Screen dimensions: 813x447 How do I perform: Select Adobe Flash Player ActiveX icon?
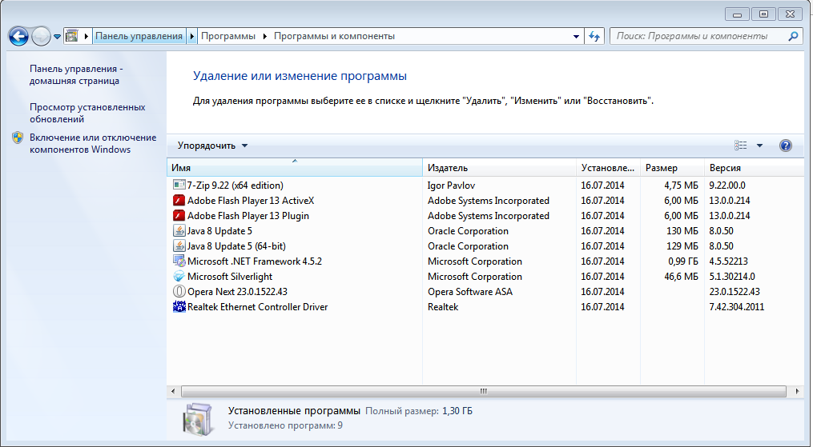(x=179, y=200)
